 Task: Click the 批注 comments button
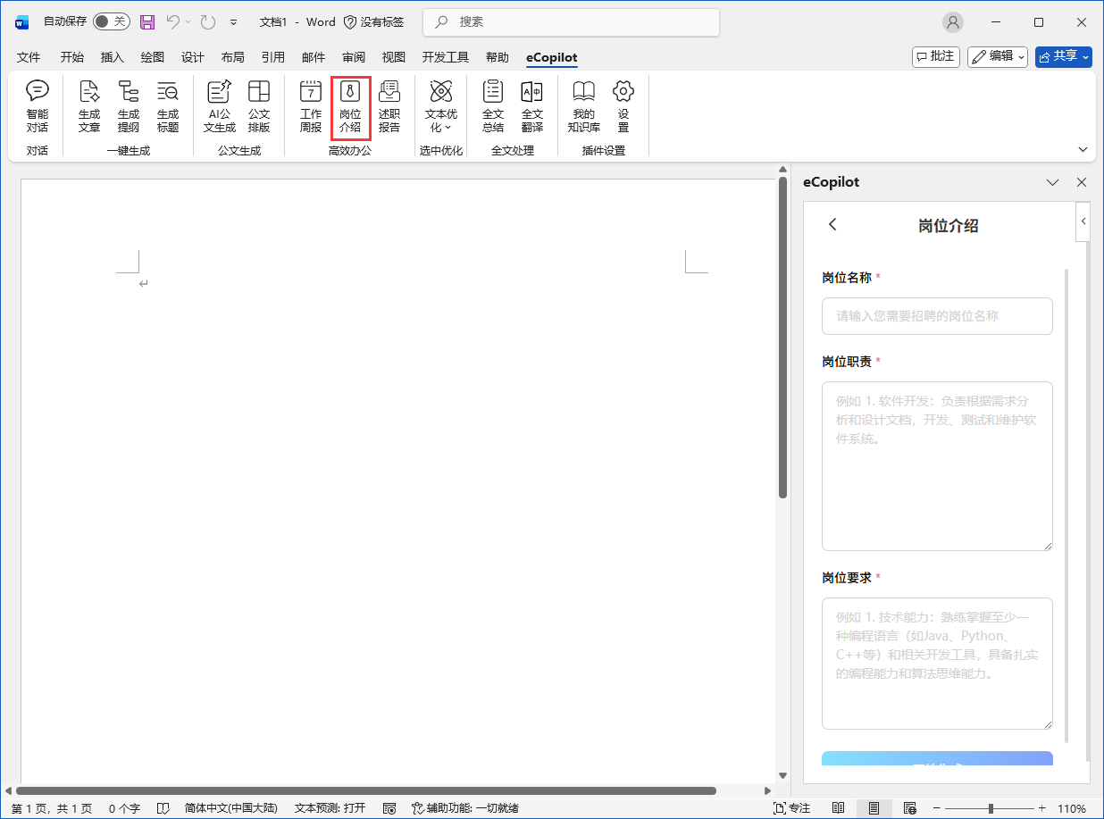pos(935,56)
